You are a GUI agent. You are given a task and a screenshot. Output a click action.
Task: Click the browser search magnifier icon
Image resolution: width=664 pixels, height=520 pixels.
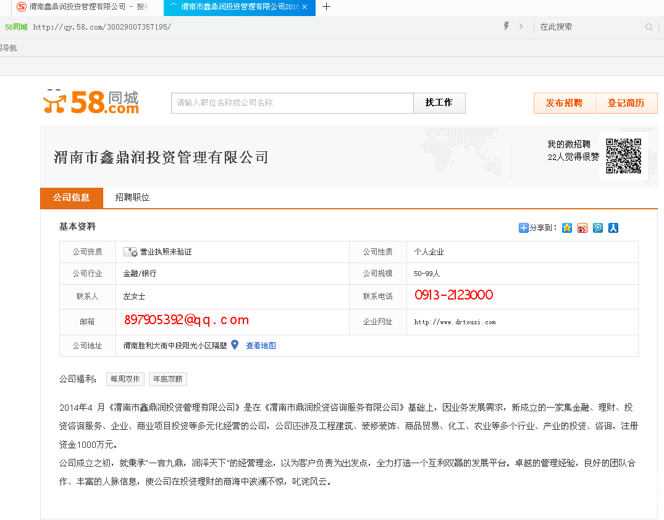(x=649, y=27)
